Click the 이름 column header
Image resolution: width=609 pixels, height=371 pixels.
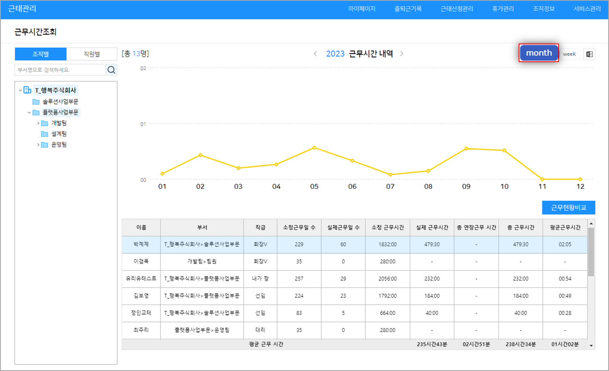141,227
